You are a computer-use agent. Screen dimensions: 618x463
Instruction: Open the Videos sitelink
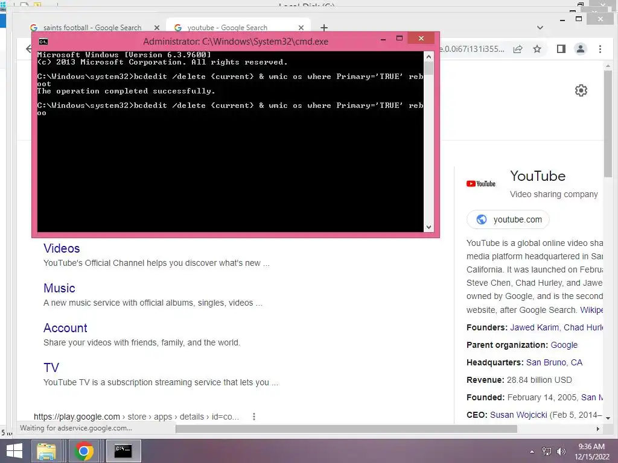point(62,248)
